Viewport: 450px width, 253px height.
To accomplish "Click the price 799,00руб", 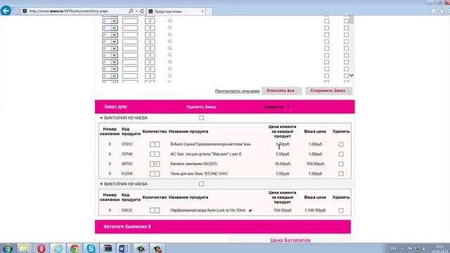I will click(x=283, y=210).
